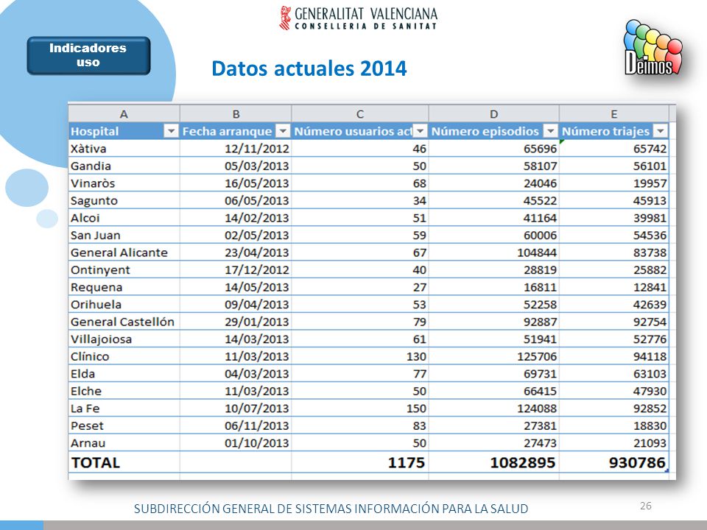Select the Vinaròs hospital cell
The image size is (707, 530).
[124, 183]
